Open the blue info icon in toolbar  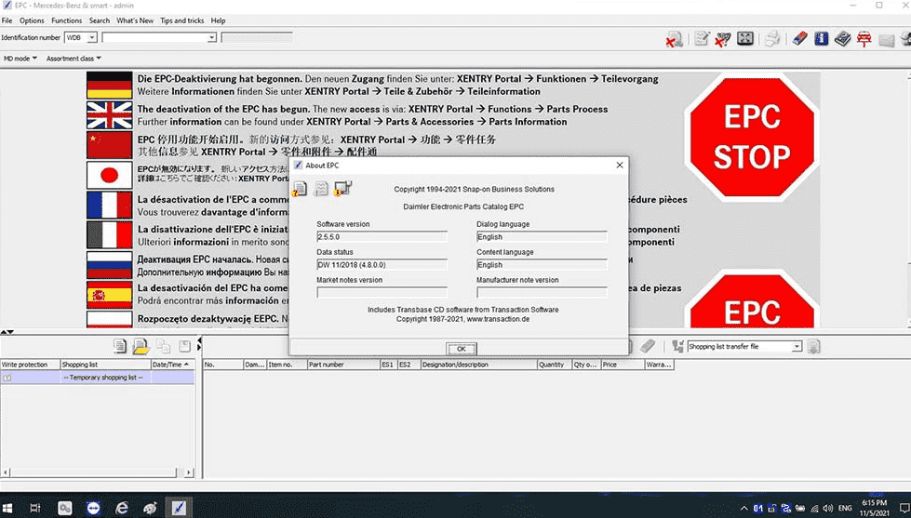point(821,39)
